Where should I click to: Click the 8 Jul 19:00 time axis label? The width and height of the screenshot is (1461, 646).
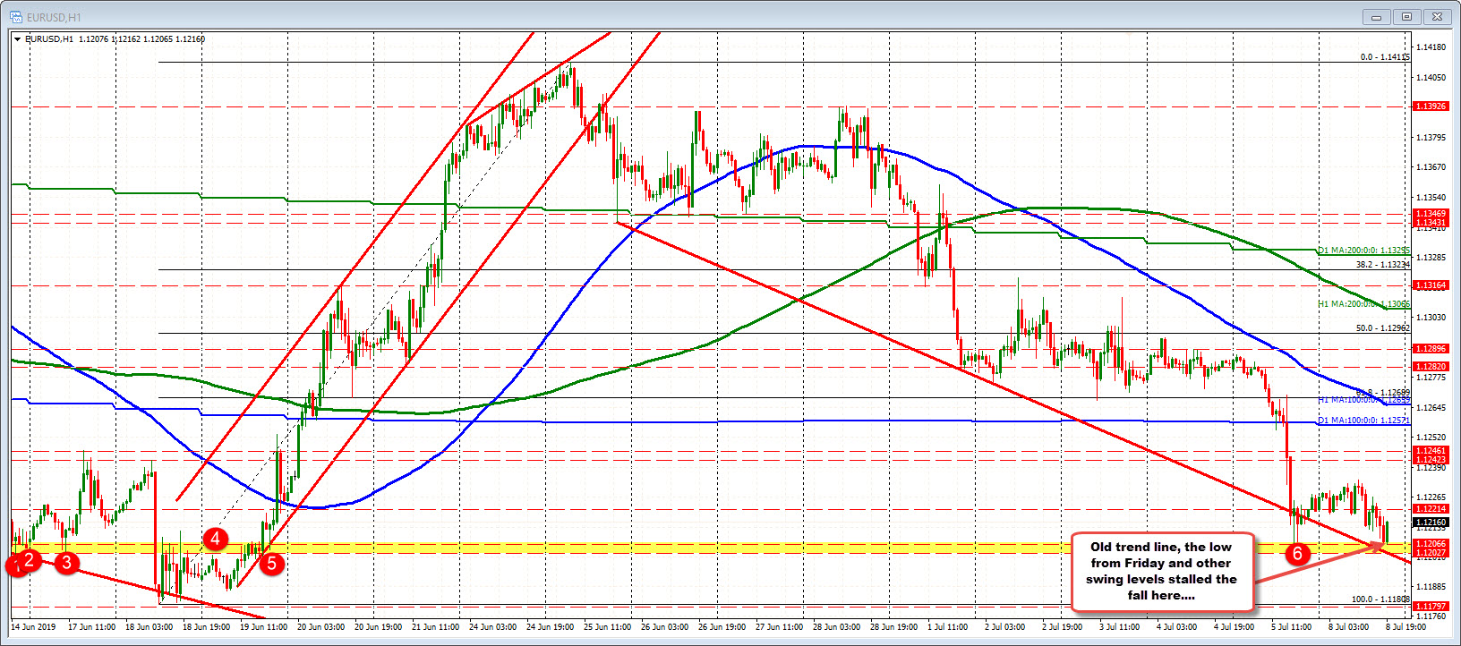pyautogui.click(x=1405, y=626)
